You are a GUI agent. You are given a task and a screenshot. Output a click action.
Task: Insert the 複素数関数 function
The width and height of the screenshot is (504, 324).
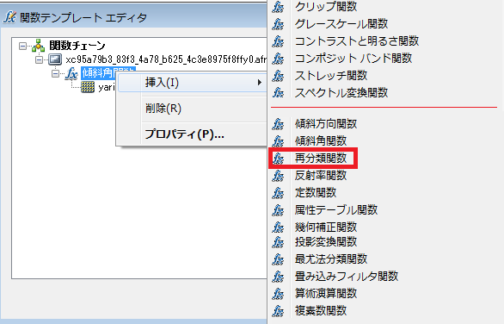point(321,311)
